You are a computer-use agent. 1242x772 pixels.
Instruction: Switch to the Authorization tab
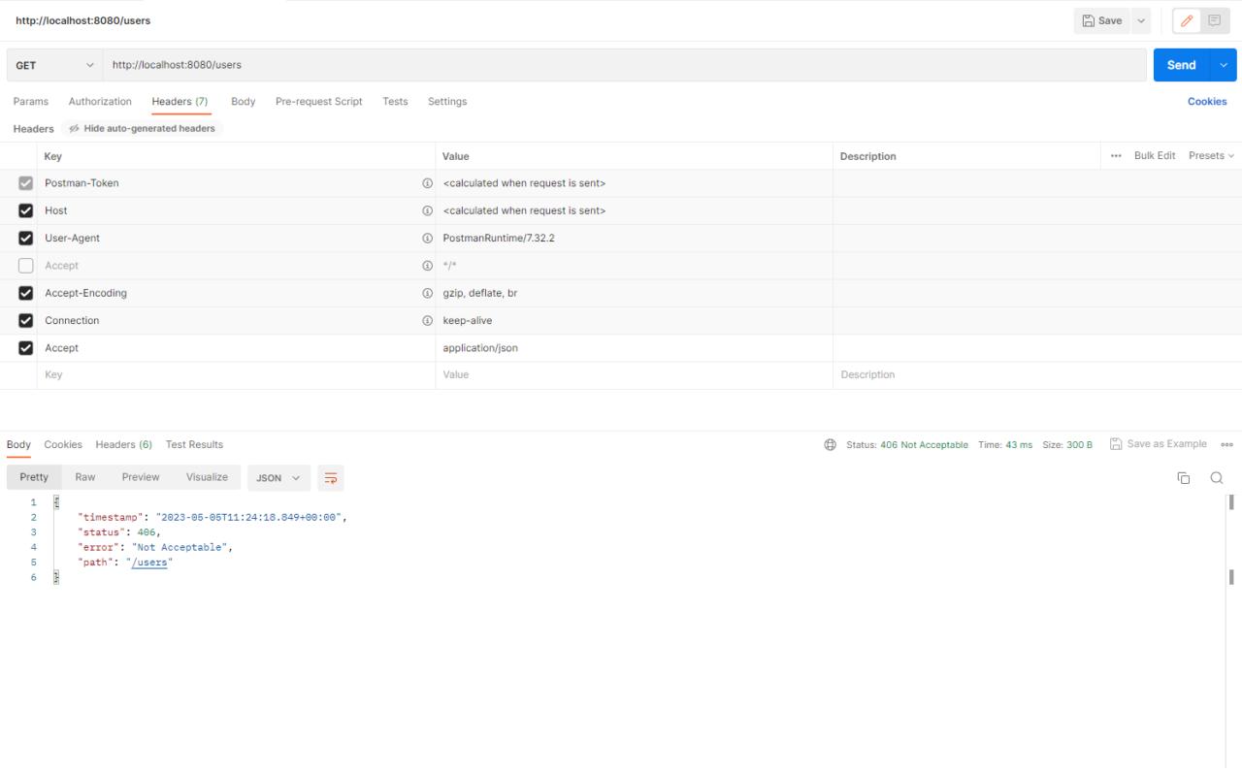pos(100,102)
